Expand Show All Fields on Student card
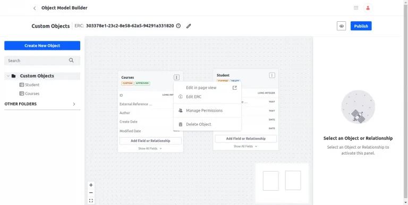408x205 pixels. (x=245, y=147)
